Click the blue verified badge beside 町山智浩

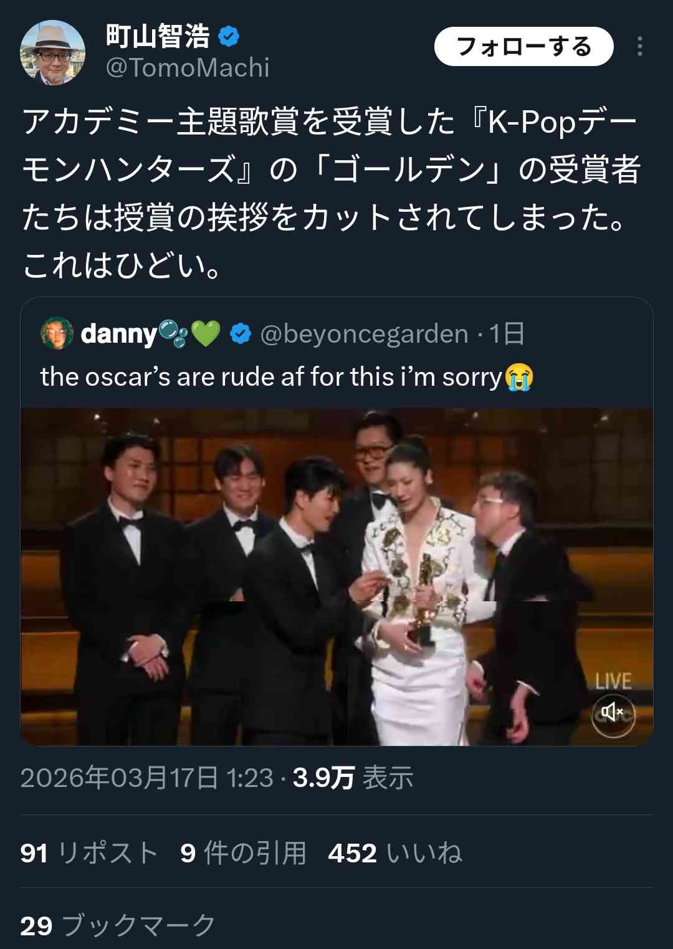(229, 37)
